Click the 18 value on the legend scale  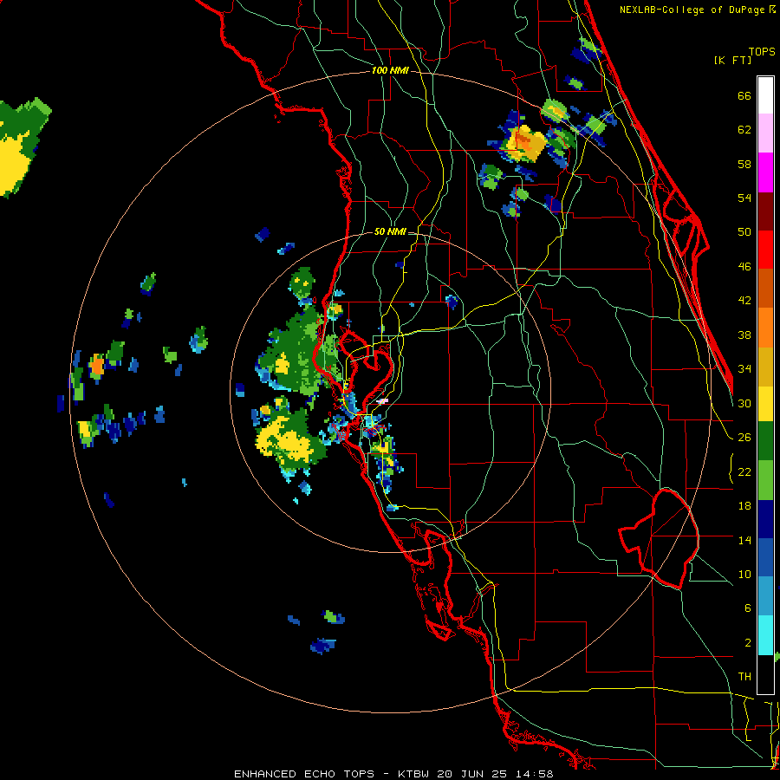pos(744,506)
